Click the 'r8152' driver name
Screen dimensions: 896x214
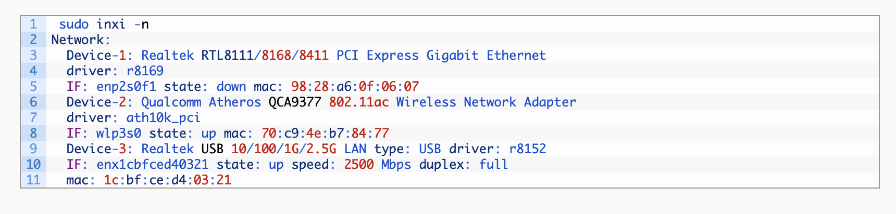pos(528,149)
